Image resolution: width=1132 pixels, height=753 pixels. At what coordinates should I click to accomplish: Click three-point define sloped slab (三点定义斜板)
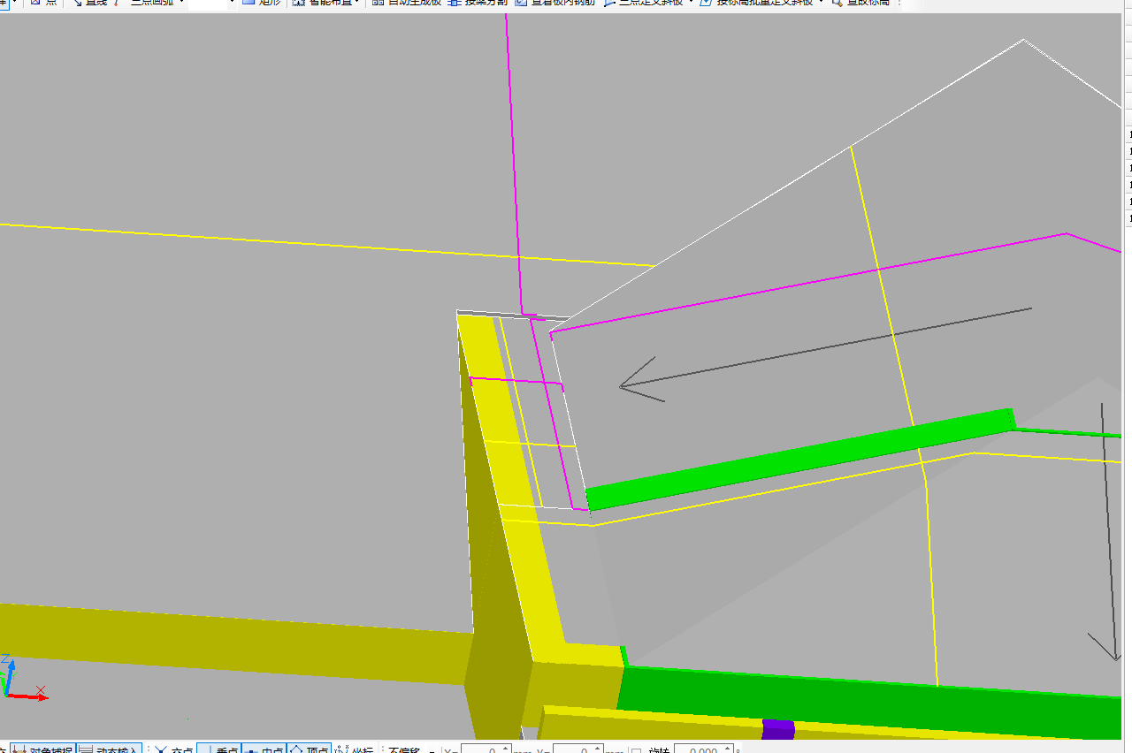644,4
